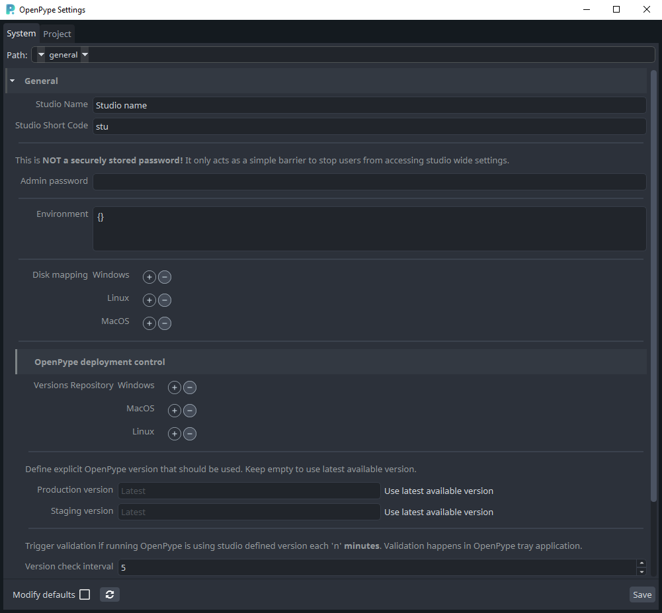Add a Windows disk mapping entry
662x613 pixels.
tap(149, 276)
